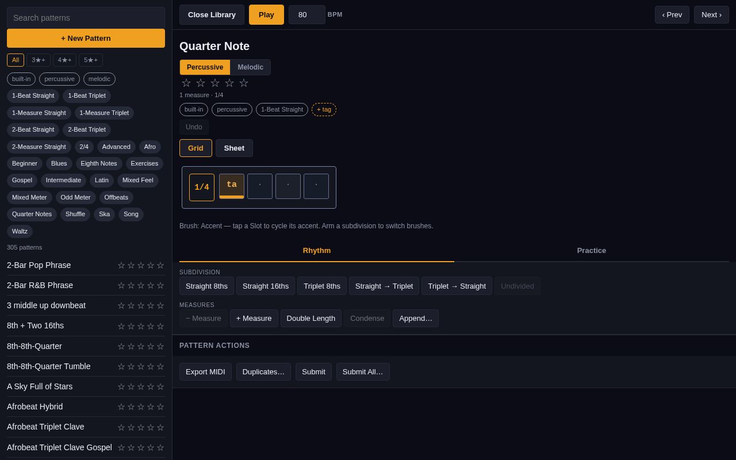This screenshot has height=460, width=736.
Task: Create a New Pattern
Action: (86, 39)
